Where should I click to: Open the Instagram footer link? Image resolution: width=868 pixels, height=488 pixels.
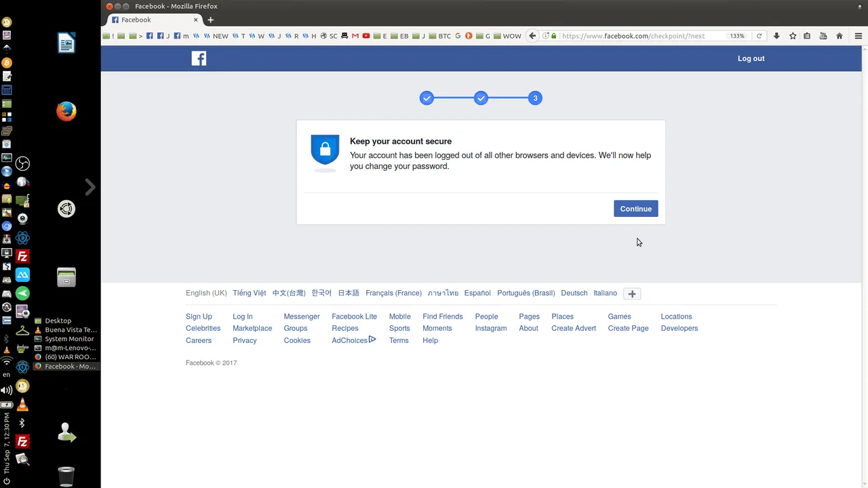pos(491,328)
